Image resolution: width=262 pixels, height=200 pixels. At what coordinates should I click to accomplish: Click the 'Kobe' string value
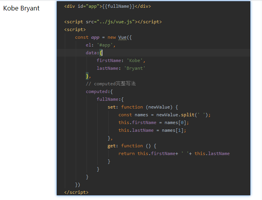[x=135, y=60]
